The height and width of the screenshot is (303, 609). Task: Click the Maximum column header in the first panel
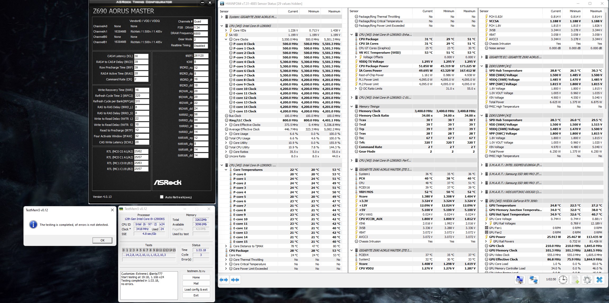coord(334,11)
